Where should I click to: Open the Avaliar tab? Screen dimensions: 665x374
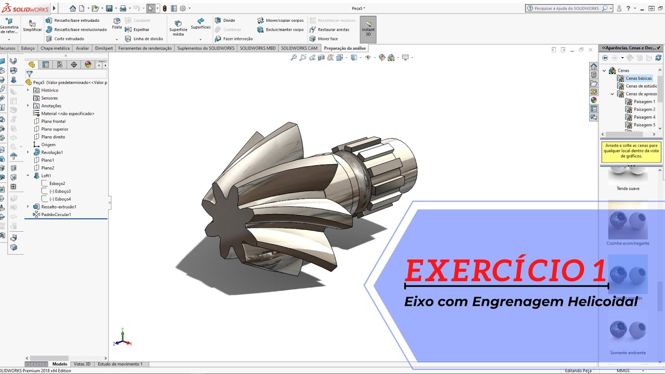click(x=82, y=48)
